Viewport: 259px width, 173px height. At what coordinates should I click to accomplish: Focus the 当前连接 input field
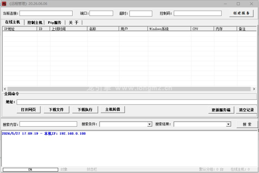(x=46, y=13)
